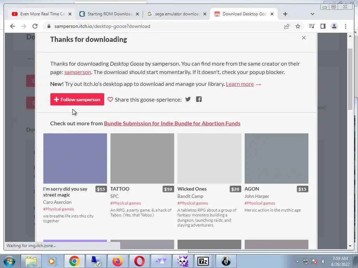358x268 pixels.
Task: Click #Physical games tag under AGON
Action: pos(260,203)
